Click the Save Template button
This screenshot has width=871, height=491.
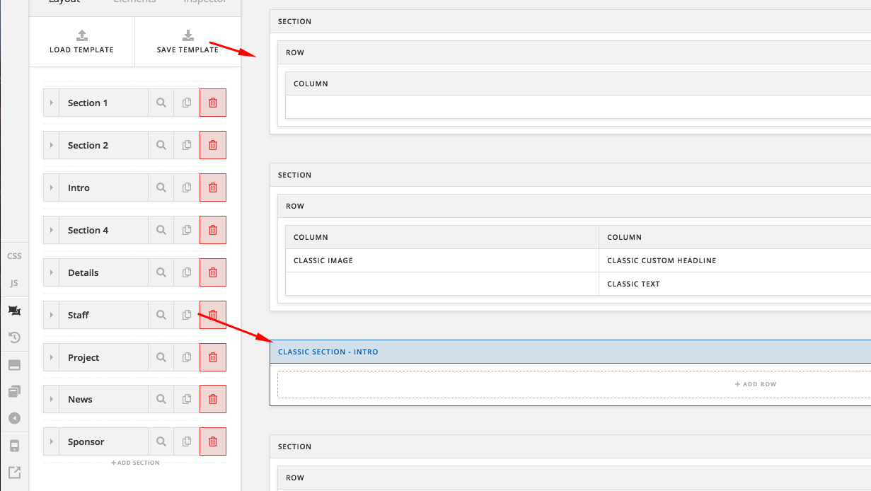click(x=188, y=42)
